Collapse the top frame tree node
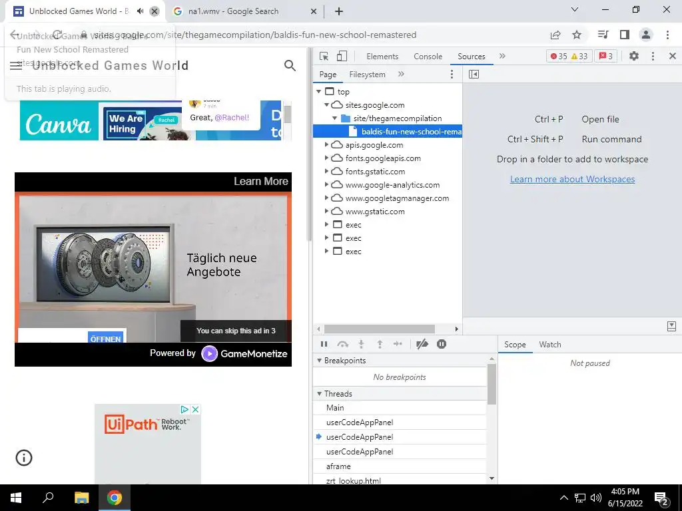Viewport: 682px width, 511px height. 319,91
